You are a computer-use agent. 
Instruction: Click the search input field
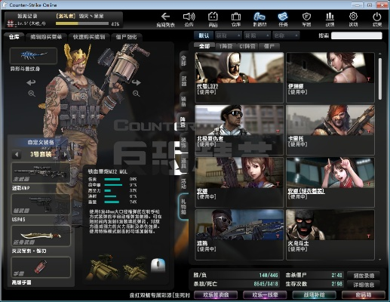point(357,35)
